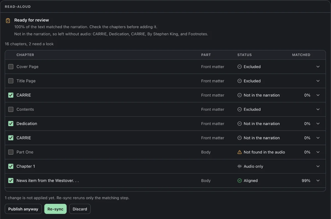Click the READ-ALOUD panel title
331x219 pixels.
click(x=18, y=7)
